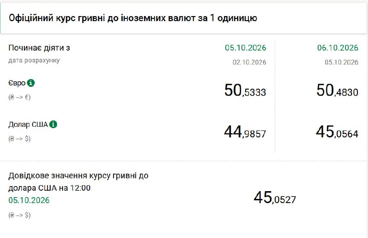
Task: Click the Євро currency label
Action: coord(17,83)
